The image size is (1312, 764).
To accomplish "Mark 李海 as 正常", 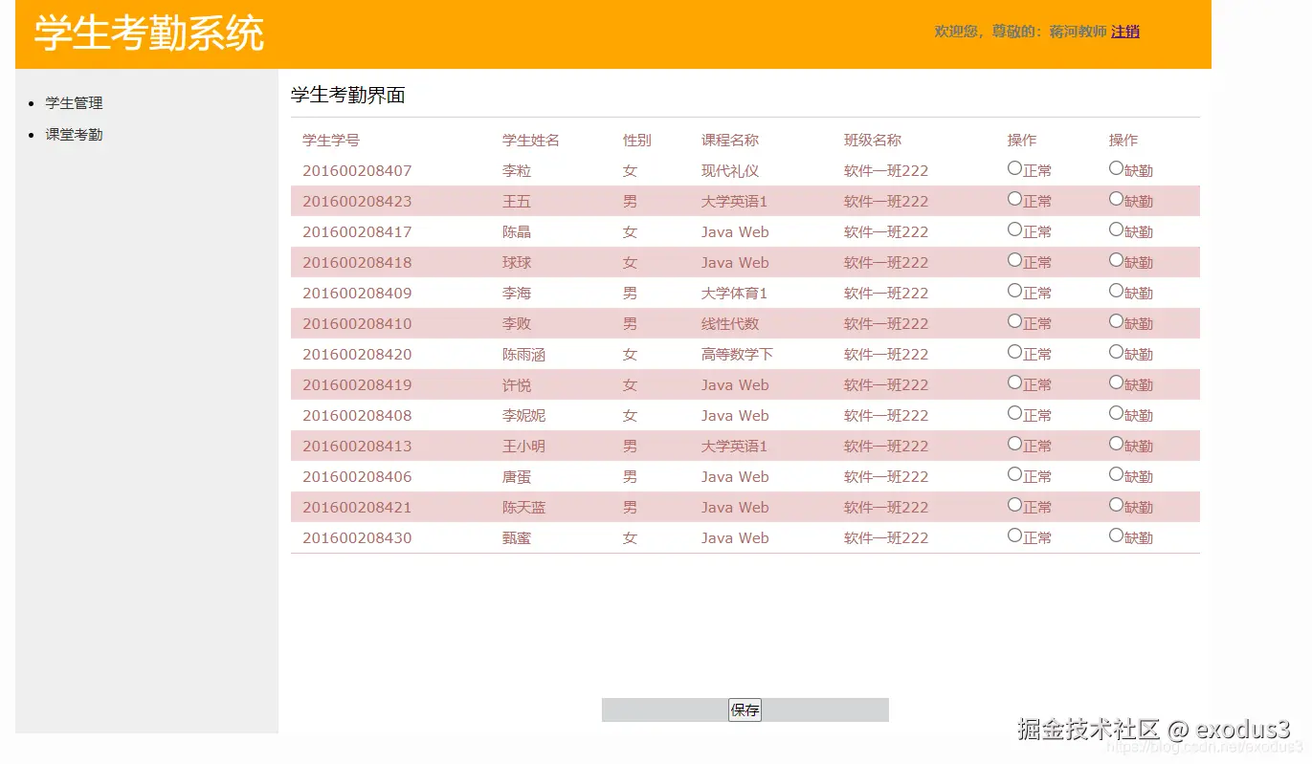I will pos(1014,291).
